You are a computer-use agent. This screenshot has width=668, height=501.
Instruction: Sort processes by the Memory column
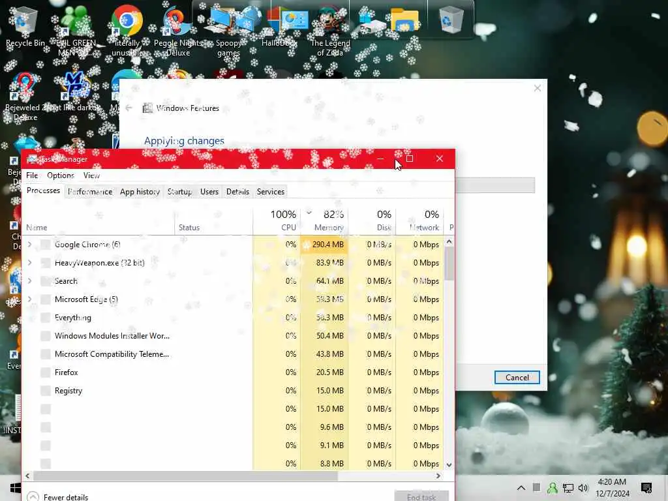coord(324,220)
